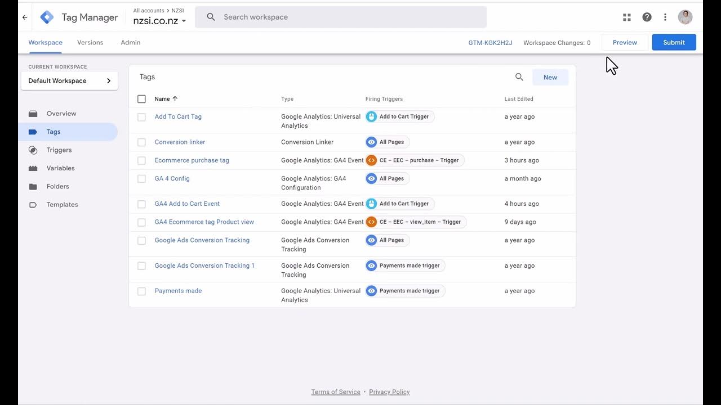This screenshot has width=721, height=405.
Task: Open the Google apps grid icon
Action: (627, 17)
